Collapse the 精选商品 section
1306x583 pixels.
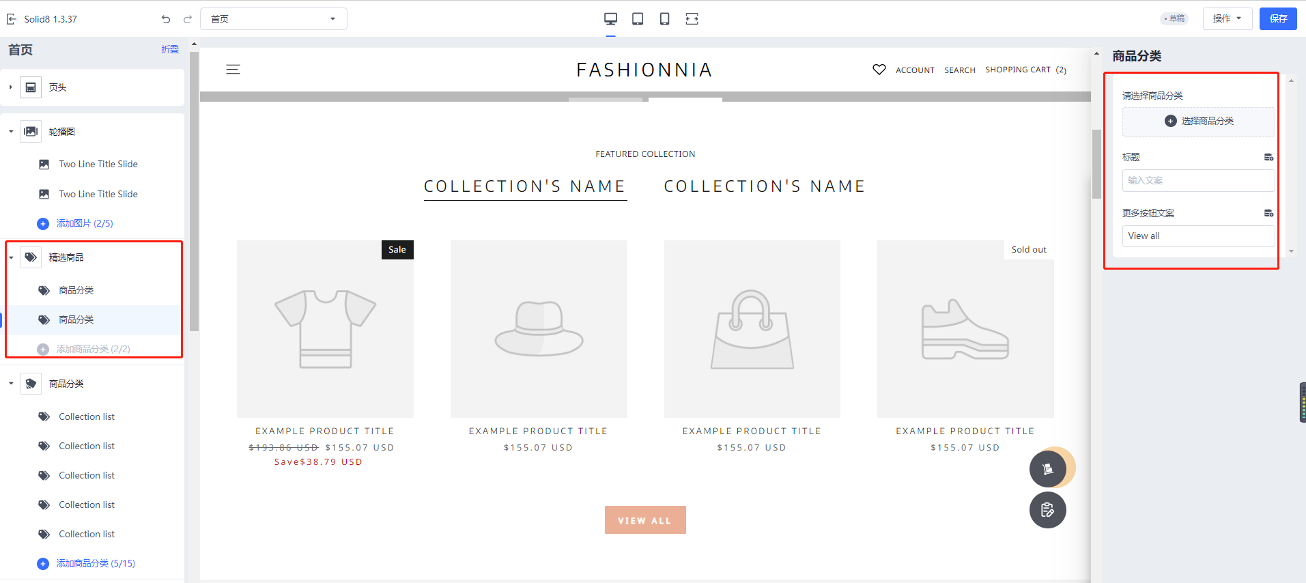(x=11, y=258)
